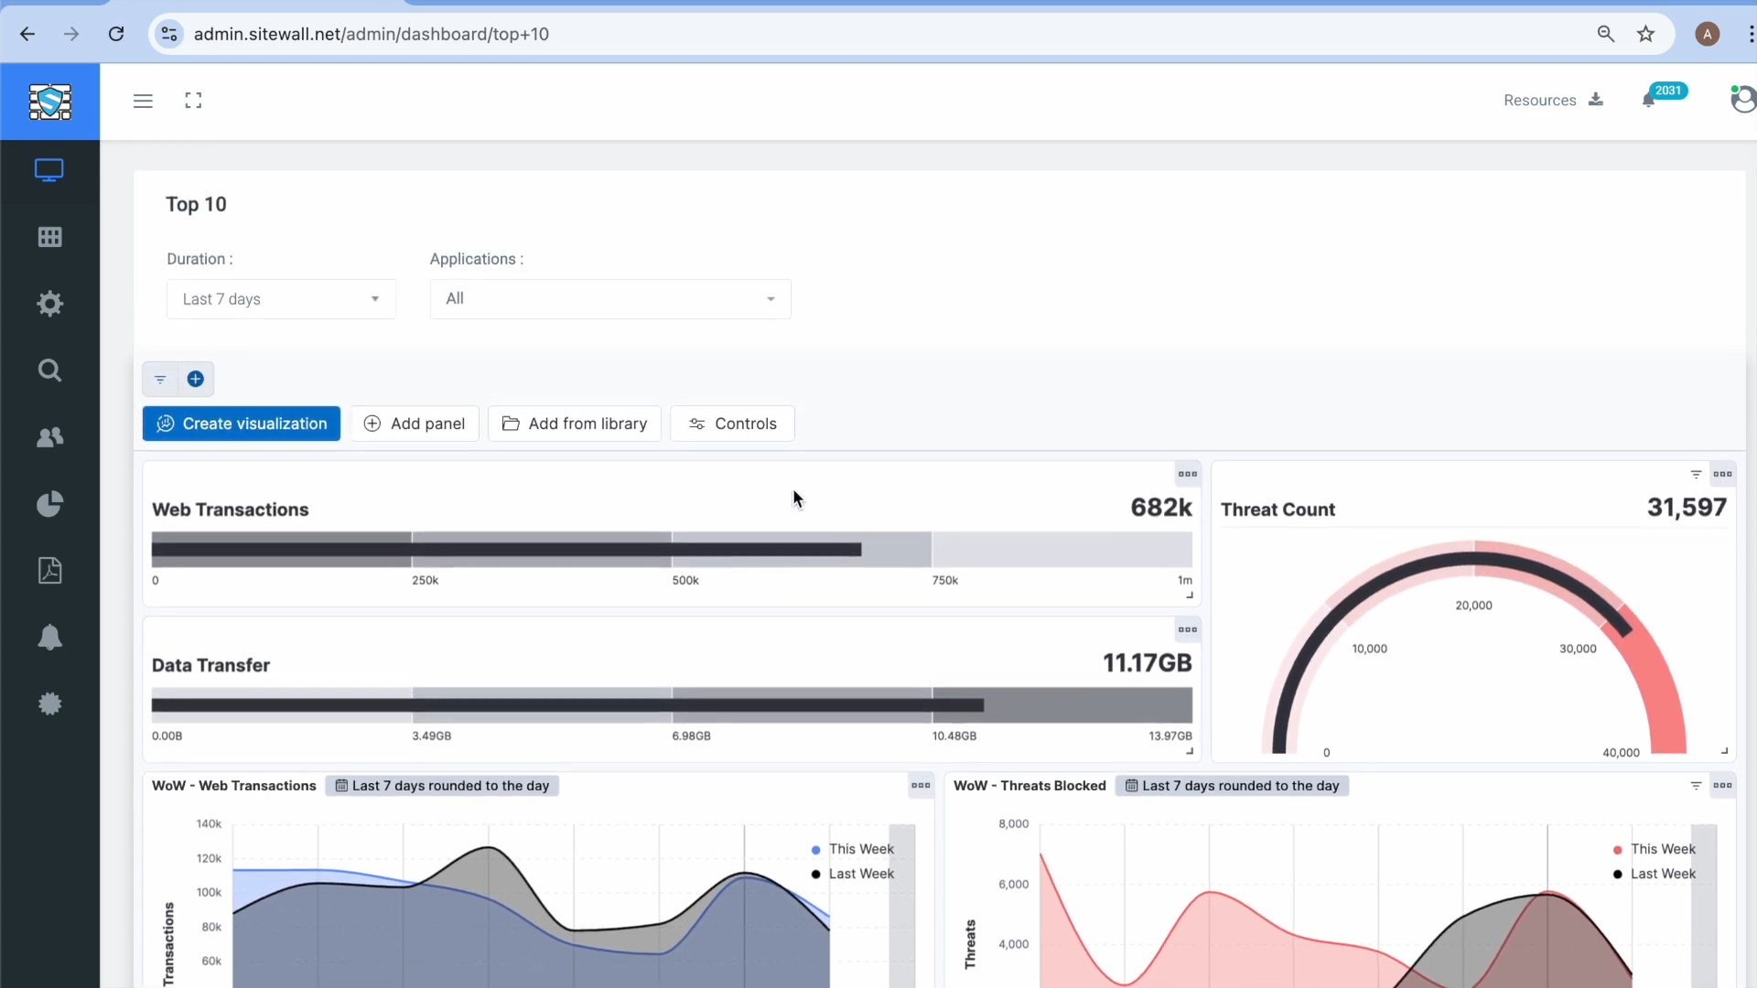This screenshot has height=988, width=1757.
Task: Open the user profile avatar icon
Action: pyautogui.click(x=1742, y=99)
